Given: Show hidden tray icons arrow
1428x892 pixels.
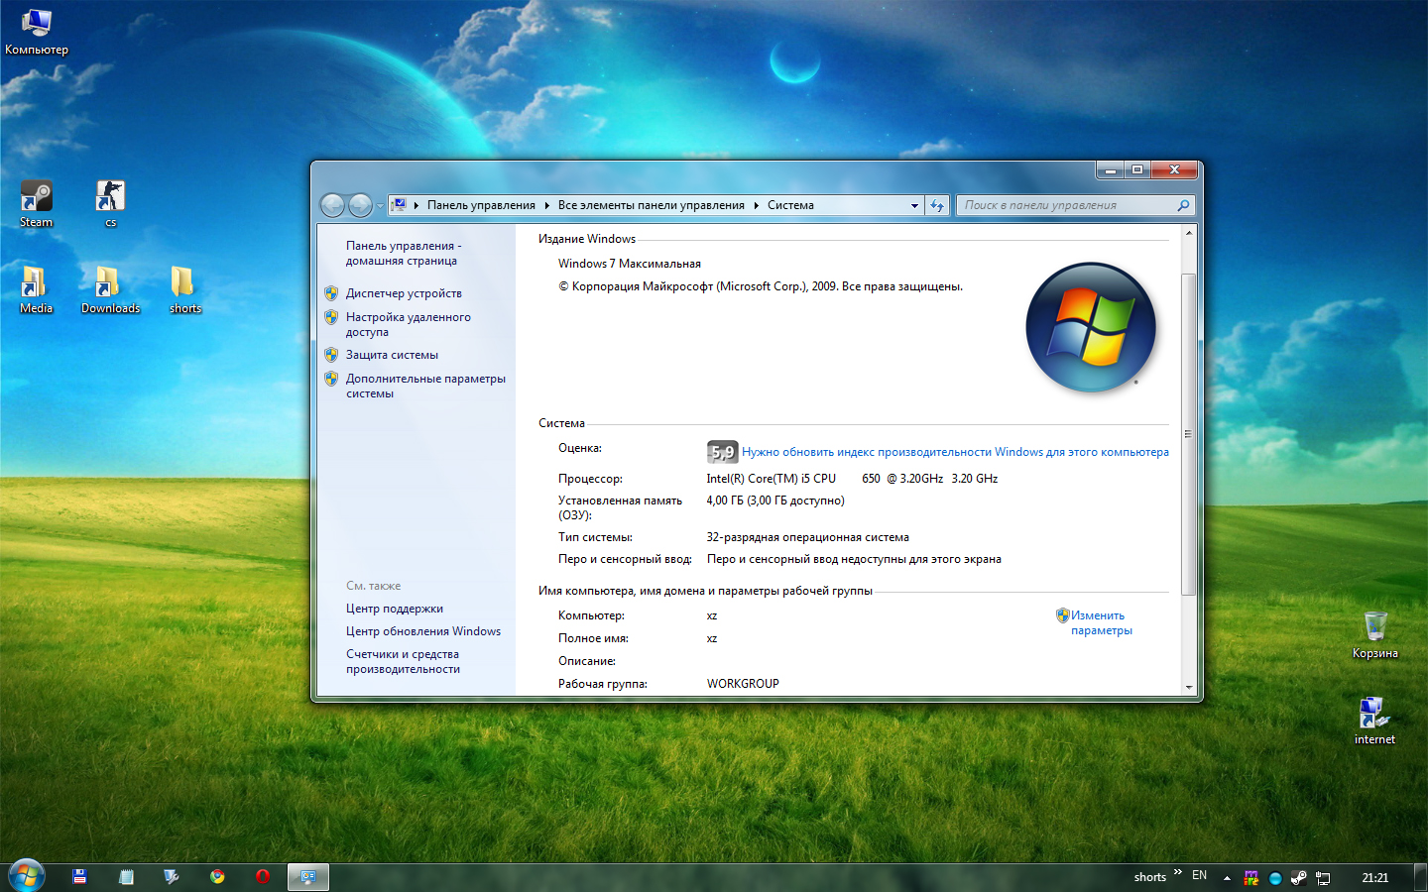Looking at the screenshot, I should [1227, 877].
